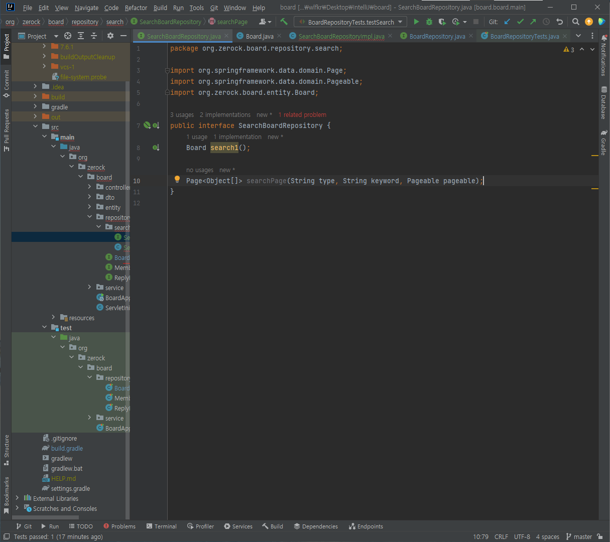Open the Navigate menu
Viewport: 610px width, 542px height.
[86, 8]
